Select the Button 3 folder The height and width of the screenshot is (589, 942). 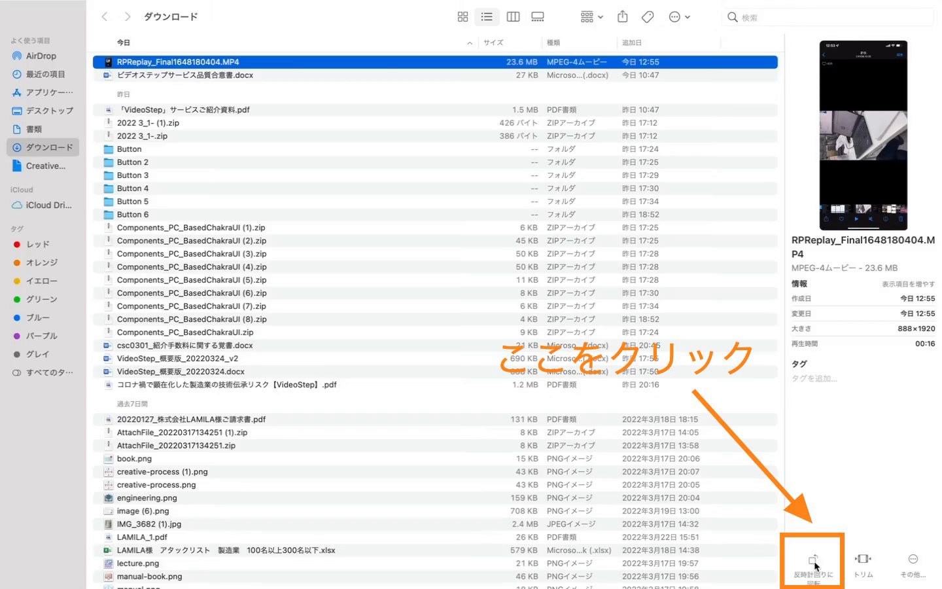(x=133, y=175)
